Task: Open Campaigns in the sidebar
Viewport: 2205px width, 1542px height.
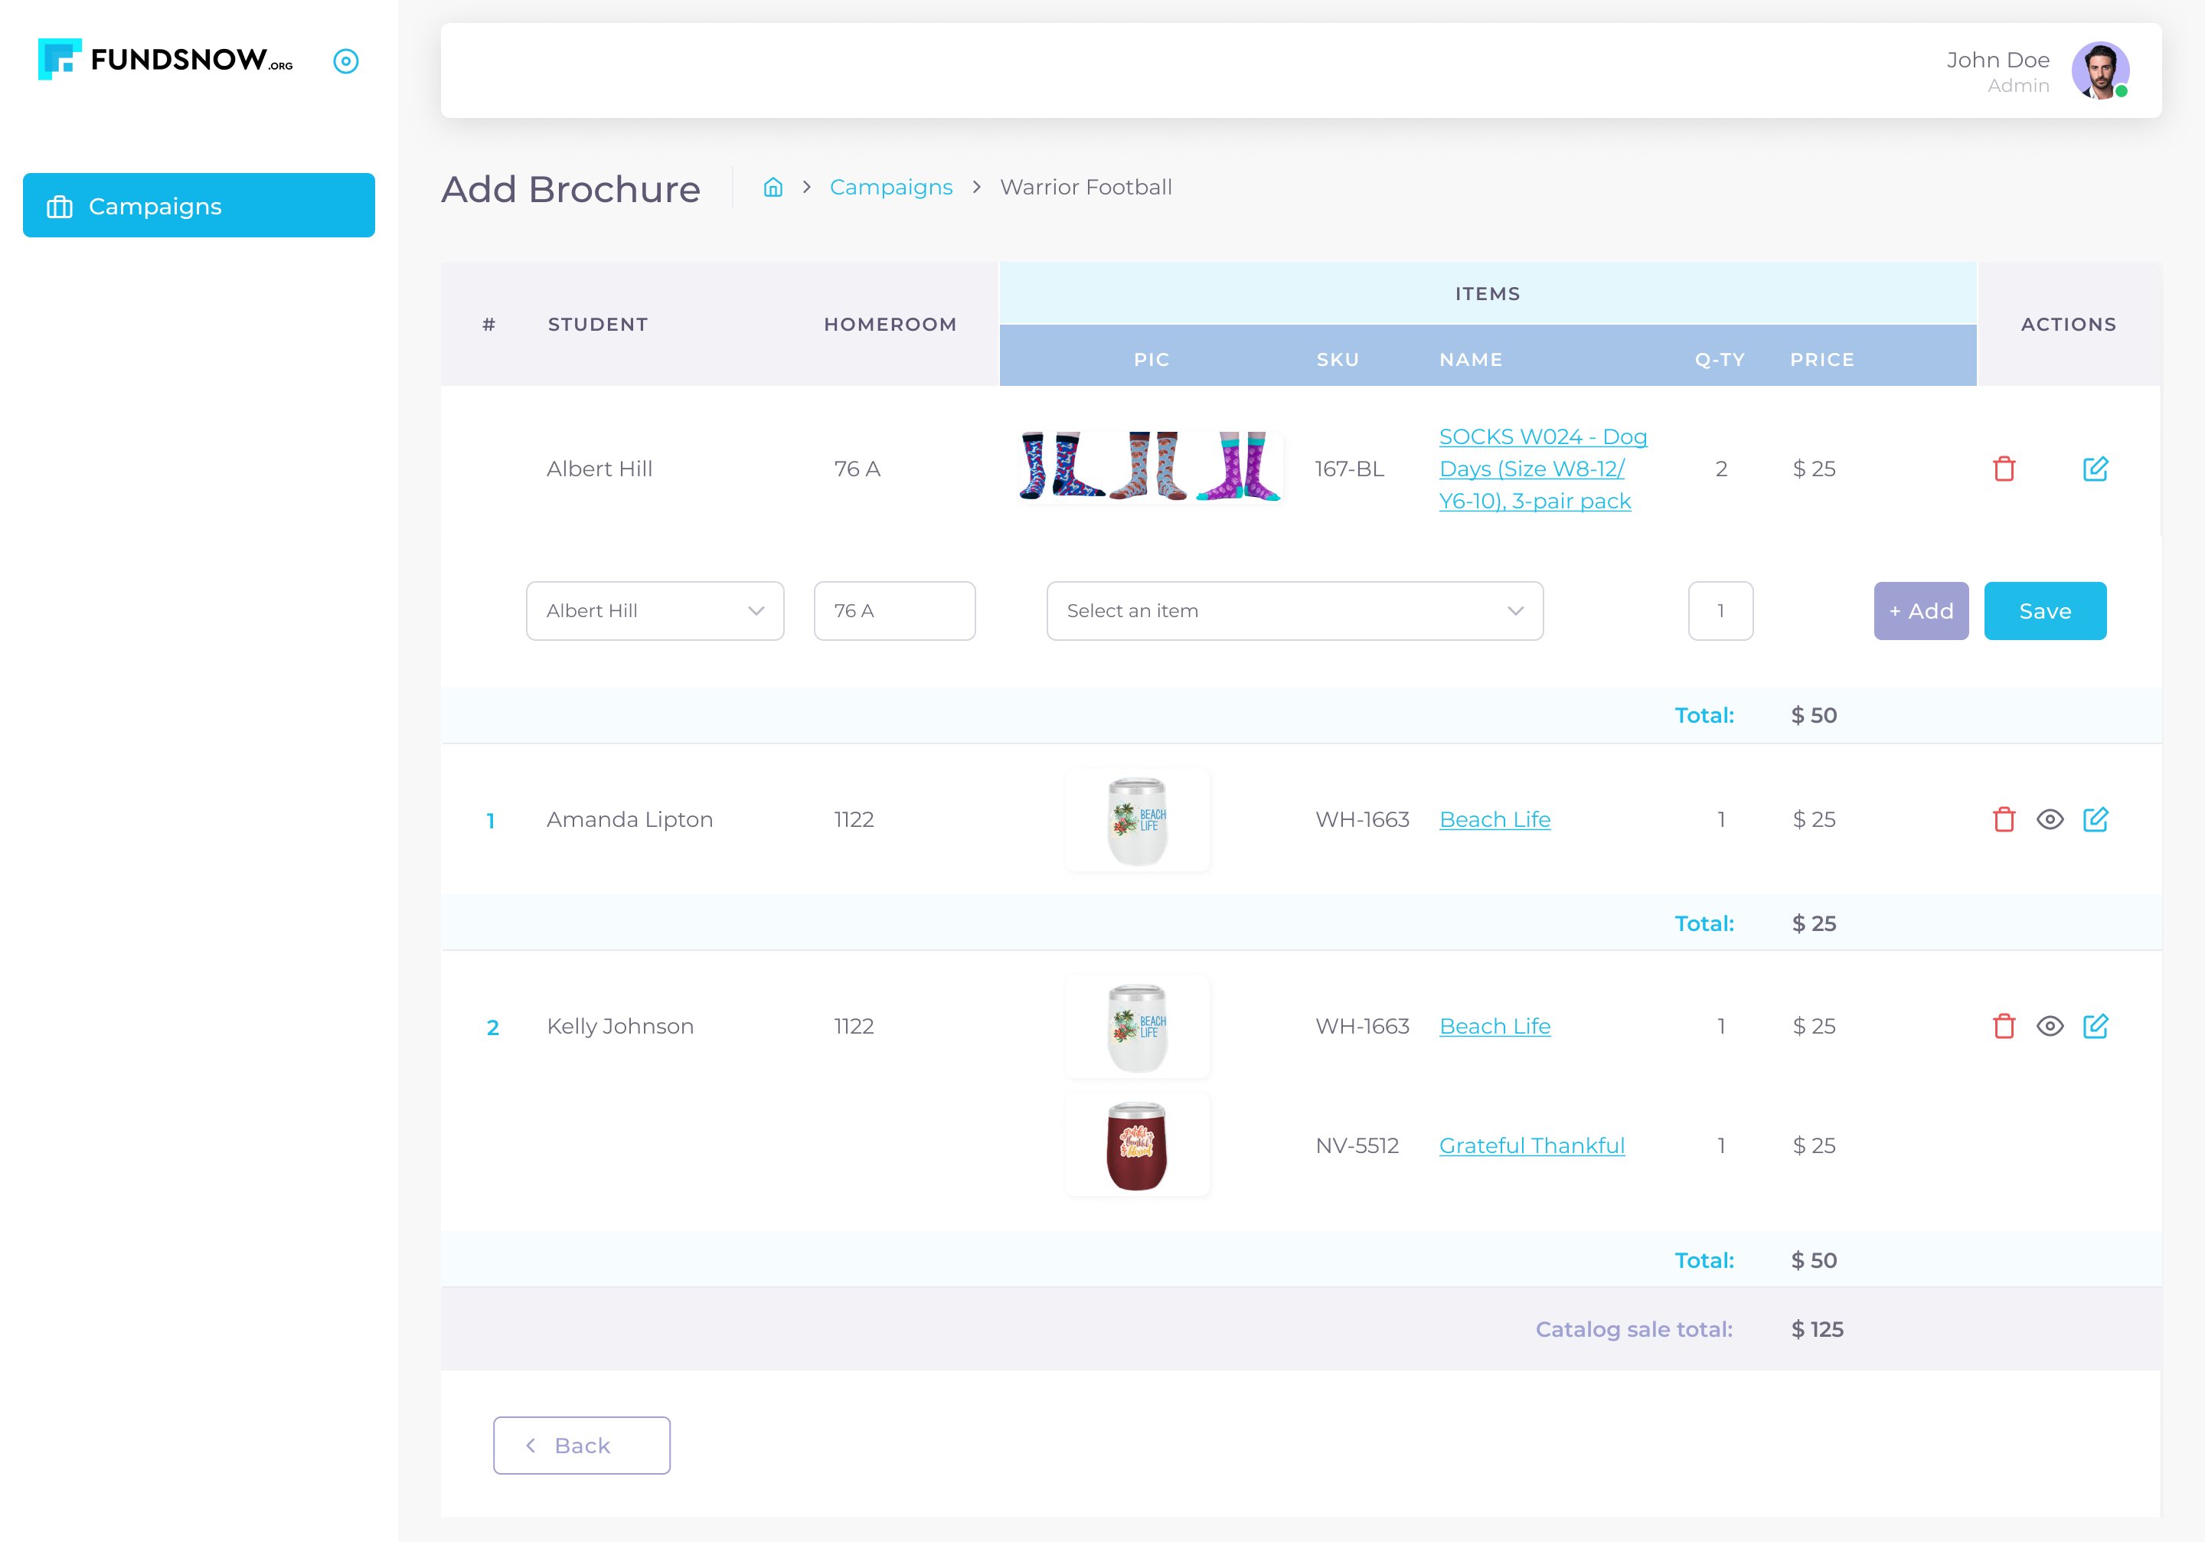Action: click(x=199, y=205)
